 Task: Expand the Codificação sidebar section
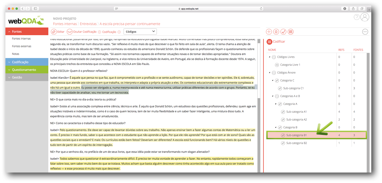coord(27,62)
